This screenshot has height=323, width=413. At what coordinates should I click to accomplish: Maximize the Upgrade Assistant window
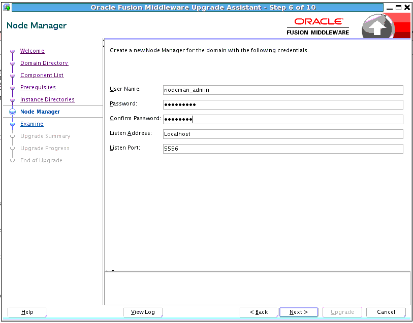click(x=398, y=8)
